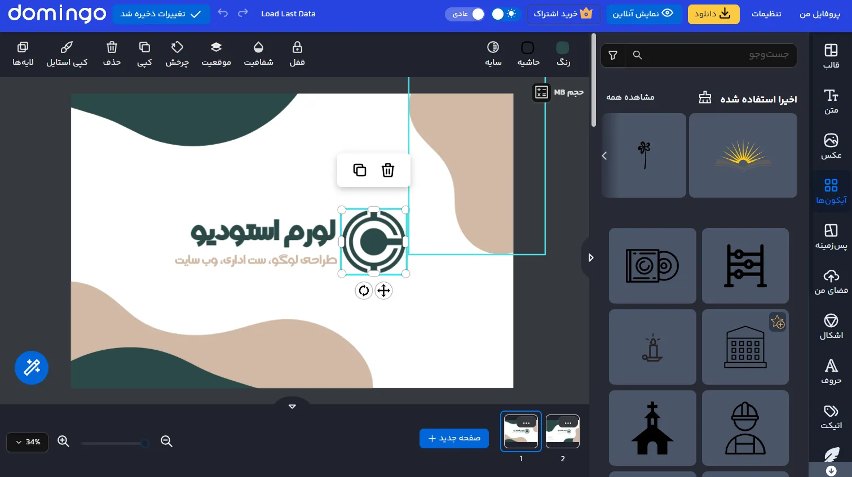Open تنظیمات settings menu
The width and height of the screenshot is (852, 477).
pyautogui.click(x=766, y=14)
